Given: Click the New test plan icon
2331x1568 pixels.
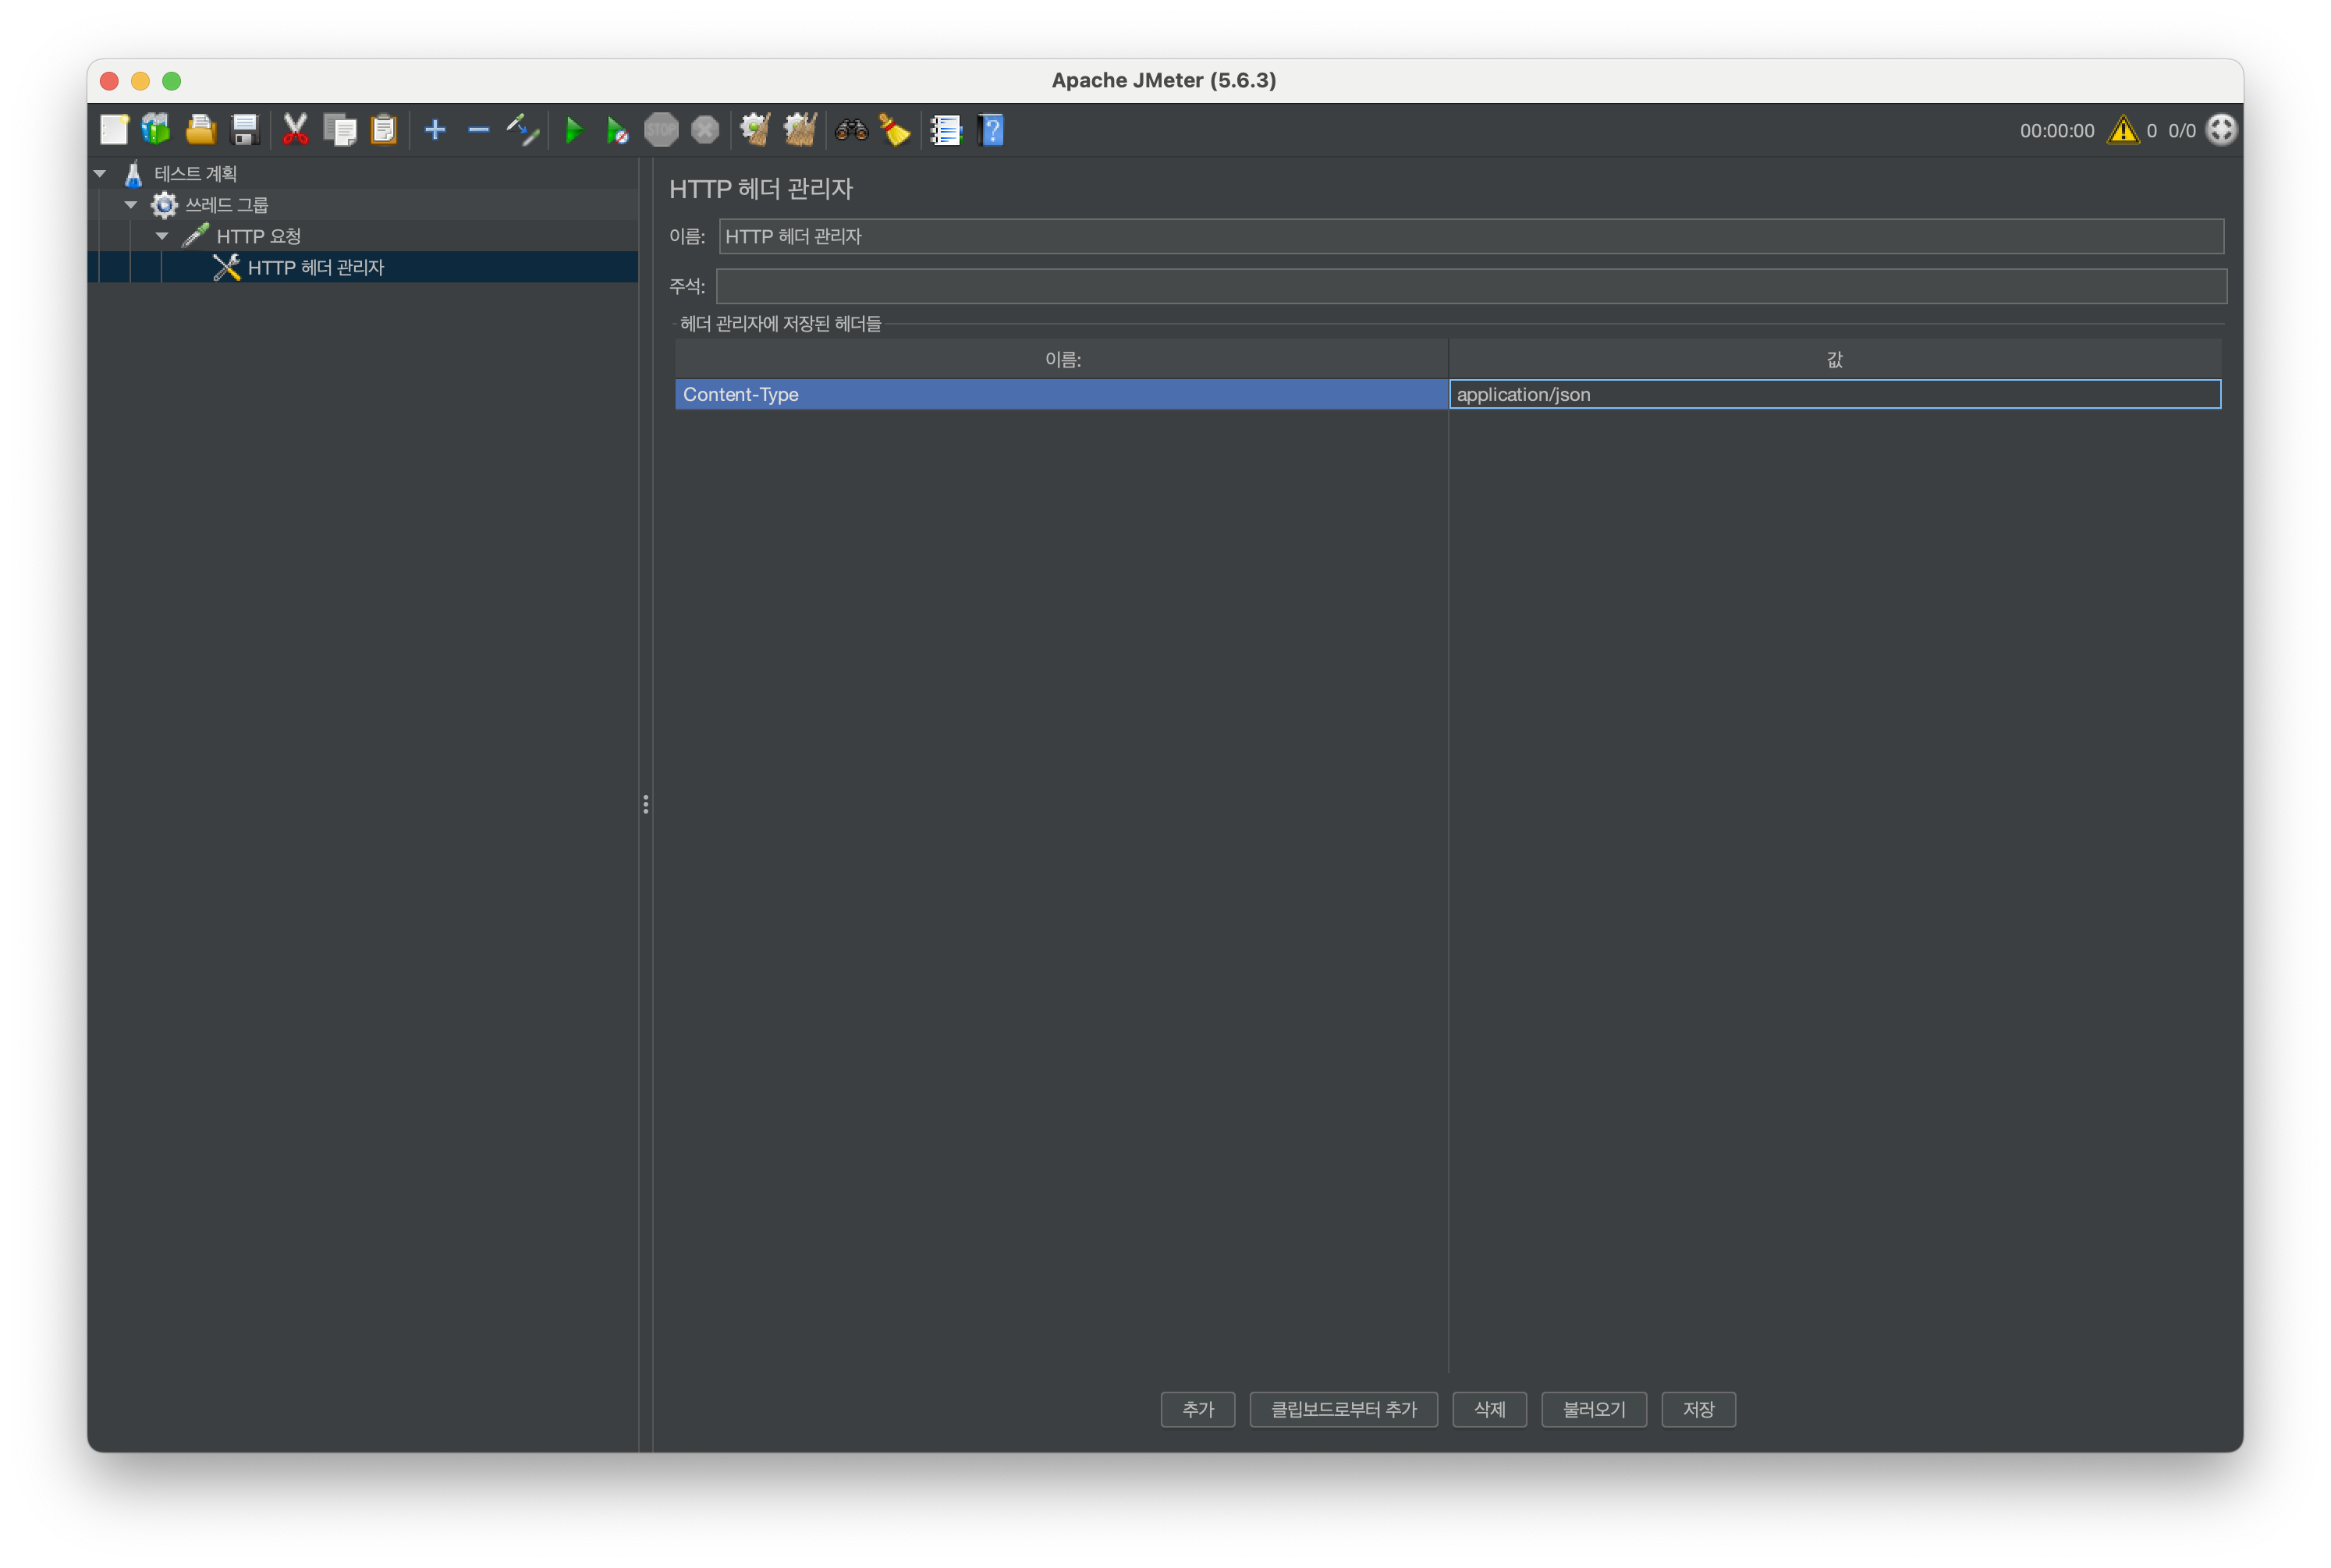Looking at the screenshot, I should tap(114, 130).
